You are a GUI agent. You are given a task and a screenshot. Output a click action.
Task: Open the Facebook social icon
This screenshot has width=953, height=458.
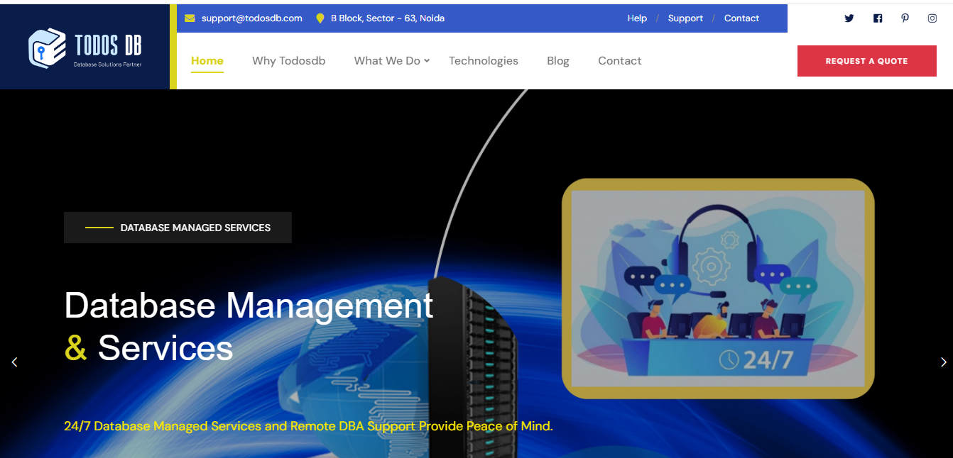[x=878, y=18]
